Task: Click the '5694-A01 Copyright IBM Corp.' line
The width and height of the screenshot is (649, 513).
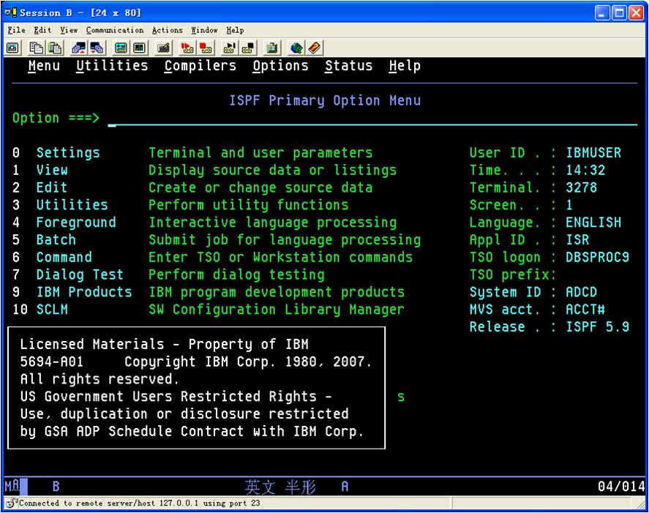Action: pos(196,362)
